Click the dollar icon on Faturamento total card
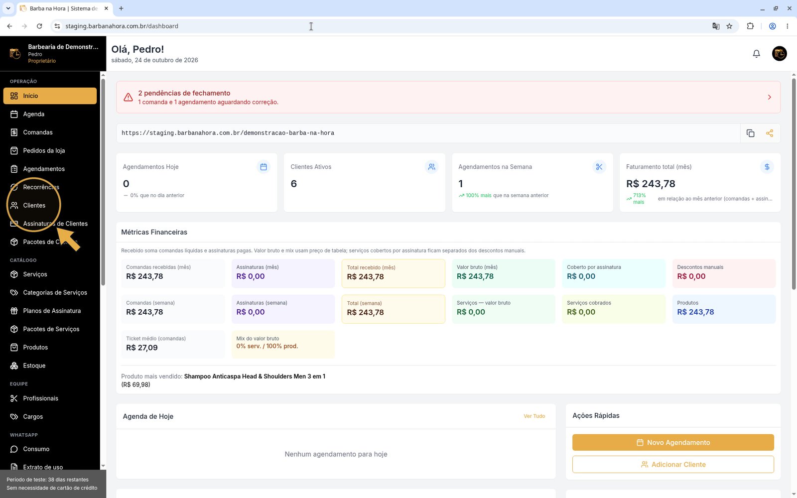 (767, 167)
